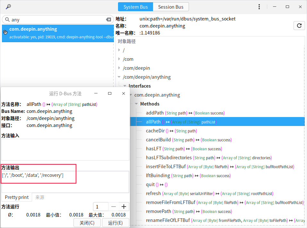Click the 关闭(C) button
307x228 pixels.
click(x=87, y=223)
